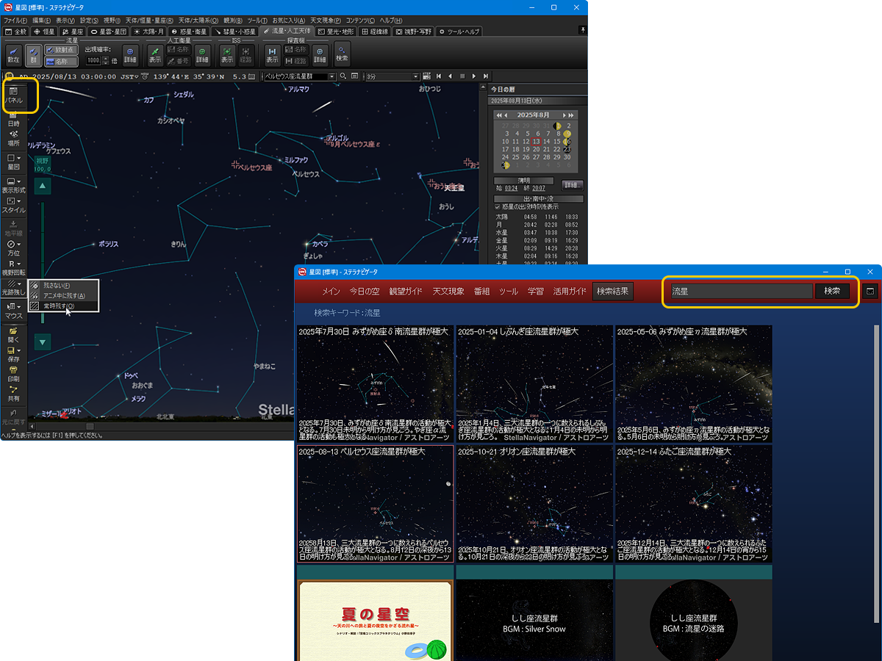Screen dimensions: 882x661
Task: Open the 場所 location setting
Action: click(x=13, y=138)
